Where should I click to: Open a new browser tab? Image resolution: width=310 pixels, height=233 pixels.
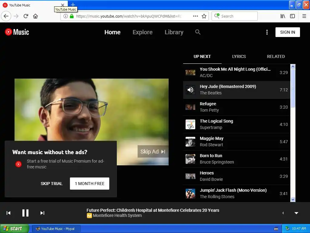coord(73,5)
